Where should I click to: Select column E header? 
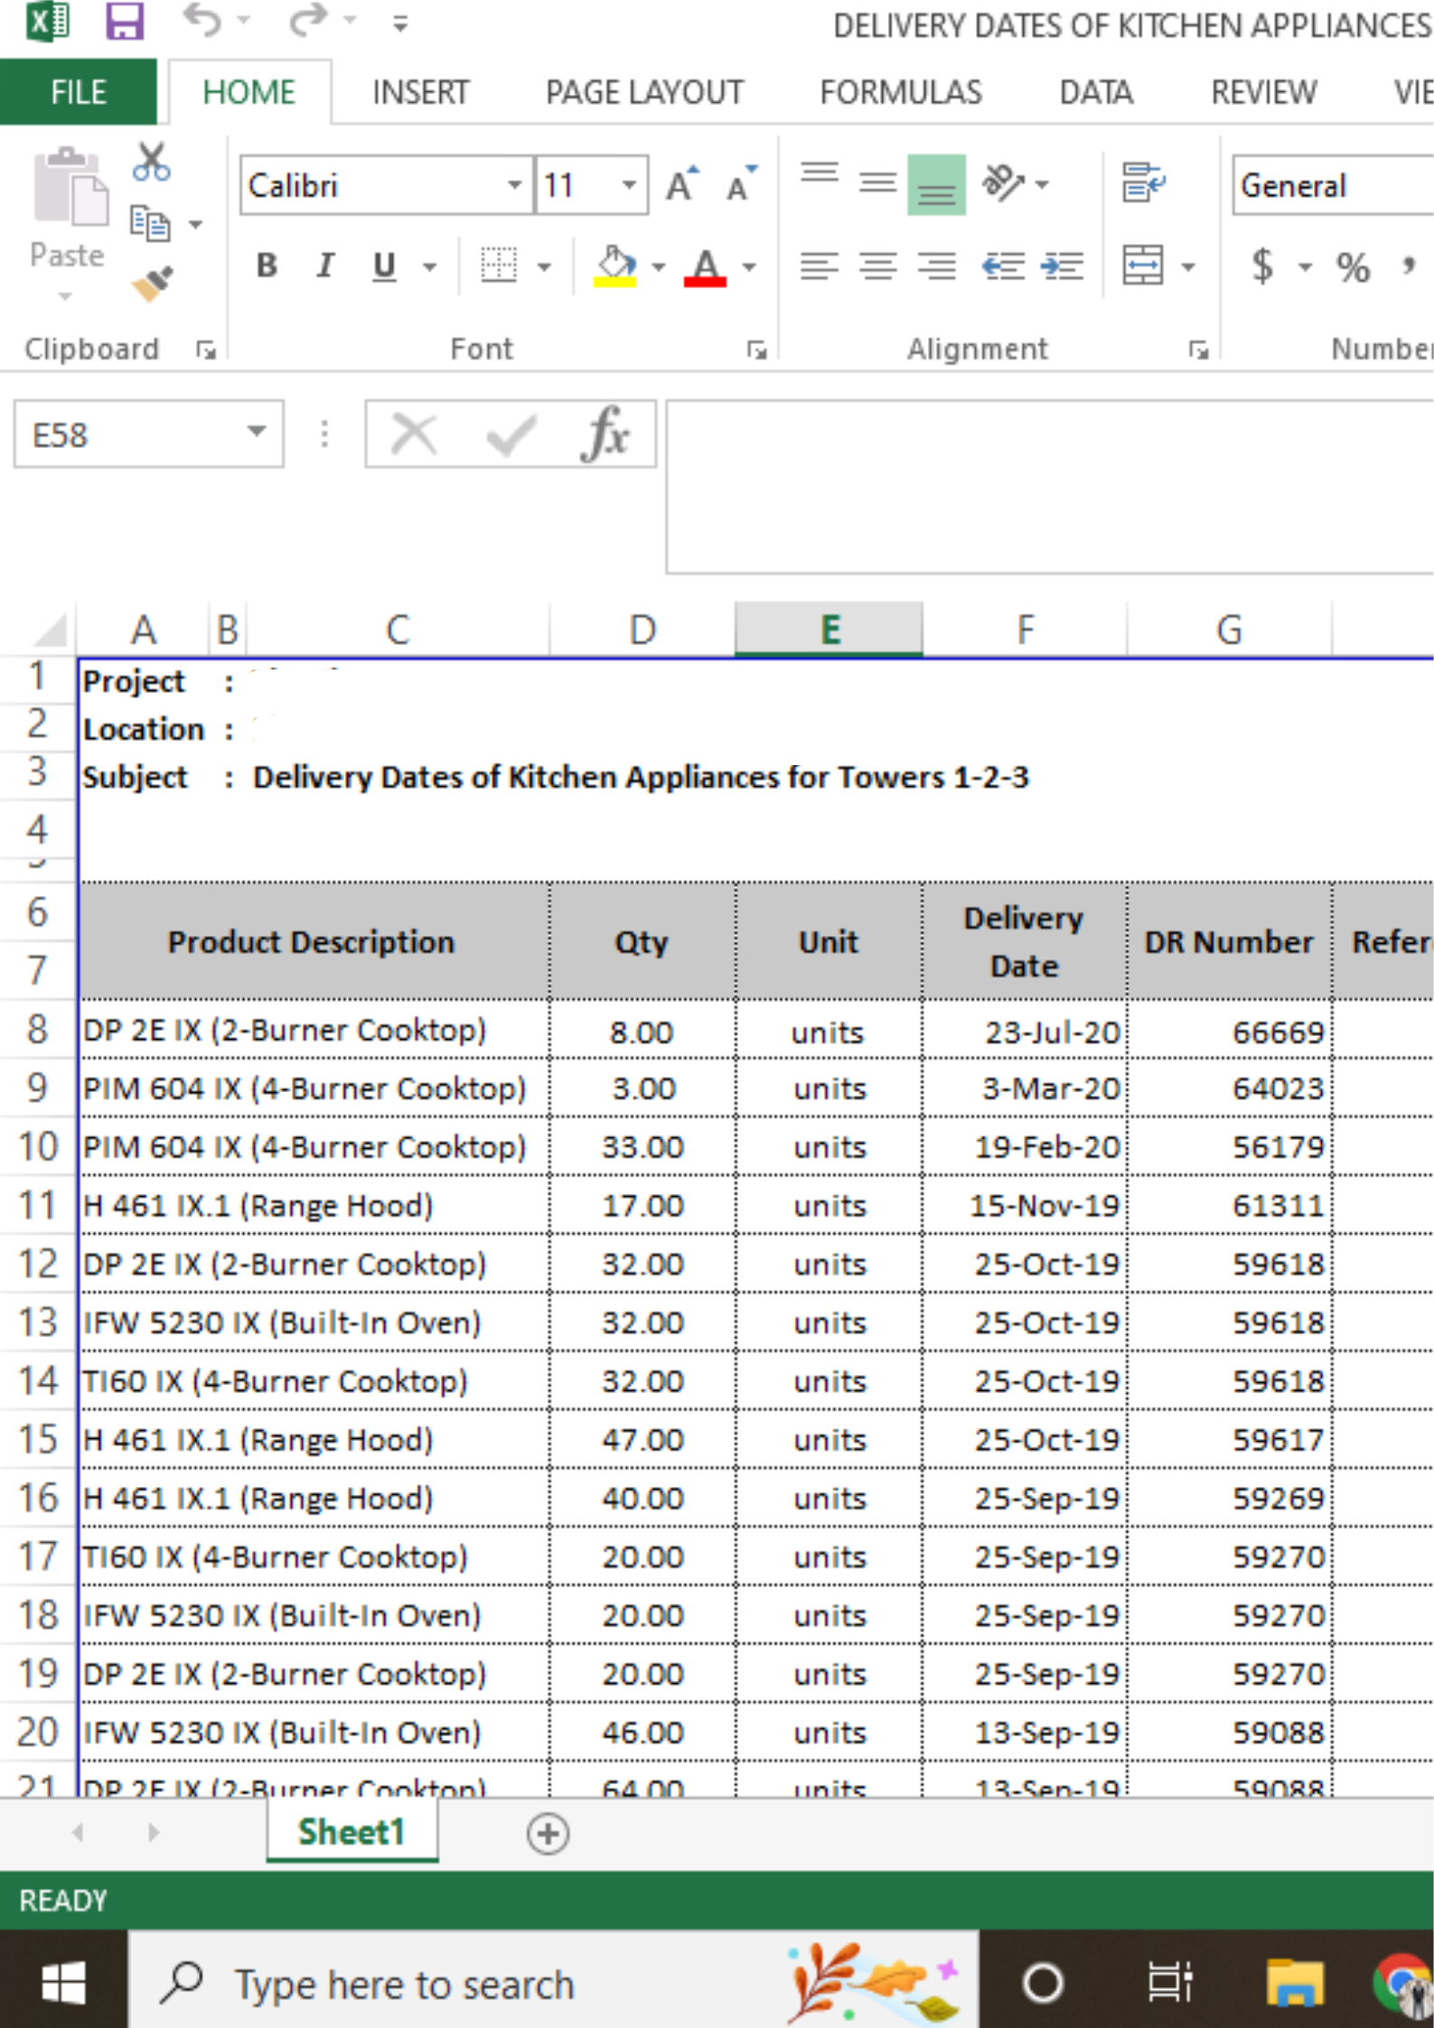(x=829, y=629)
